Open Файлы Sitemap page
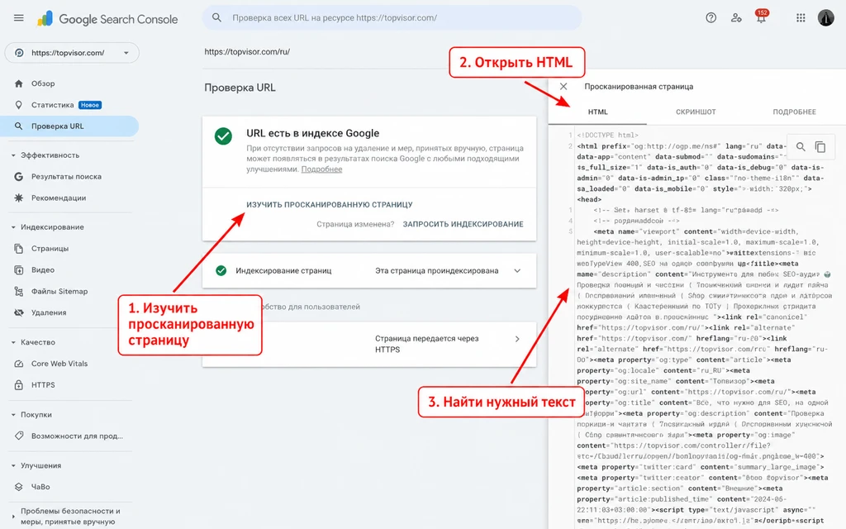The height and width of the screenshot is (529, 846). (x=59, y=292)
